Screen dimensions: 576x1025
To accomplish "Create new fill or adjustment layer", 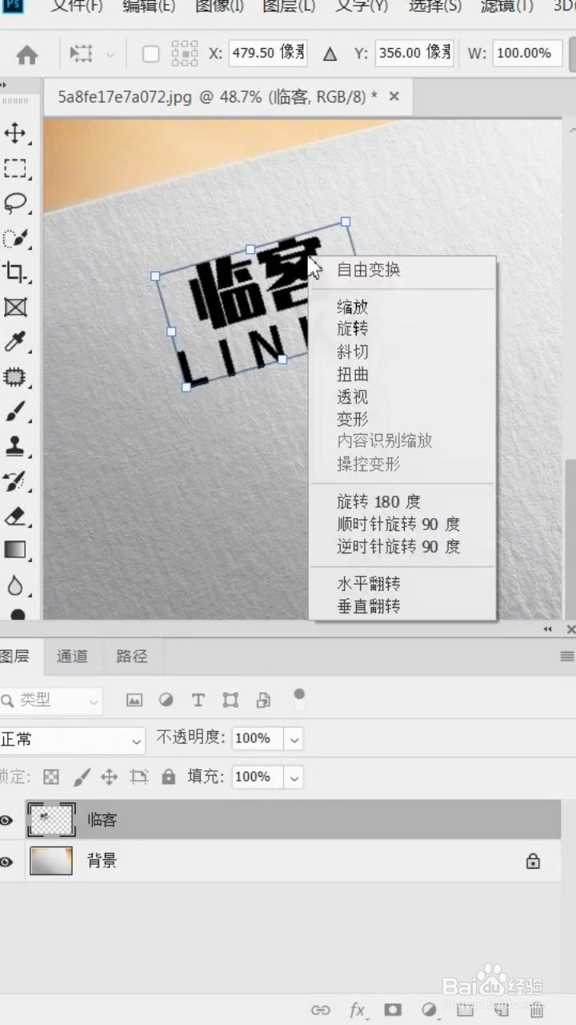I will tap(429, 1010).
